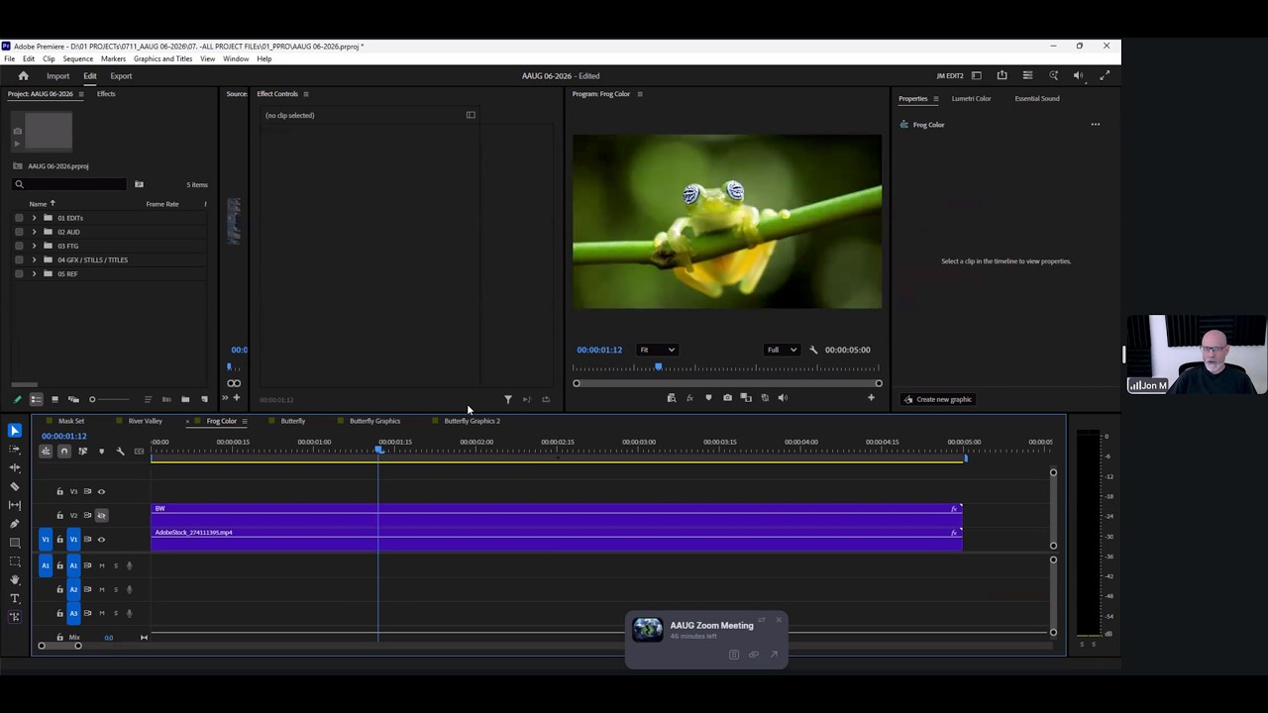This screenshot has width=1268, height=713.
Task: Click Create new graphic button
Action: tap(937, 399)
